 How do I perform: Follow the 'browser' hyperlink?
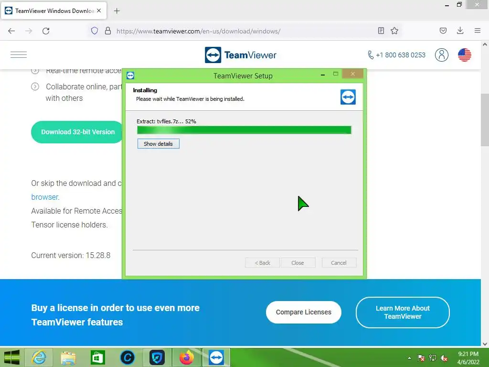point(45,197)
